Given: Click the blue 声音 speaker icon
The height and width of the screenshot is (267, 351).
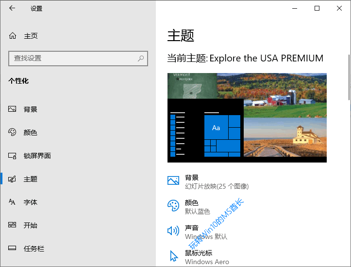Looking at the screenshot, I should point(173,231).
